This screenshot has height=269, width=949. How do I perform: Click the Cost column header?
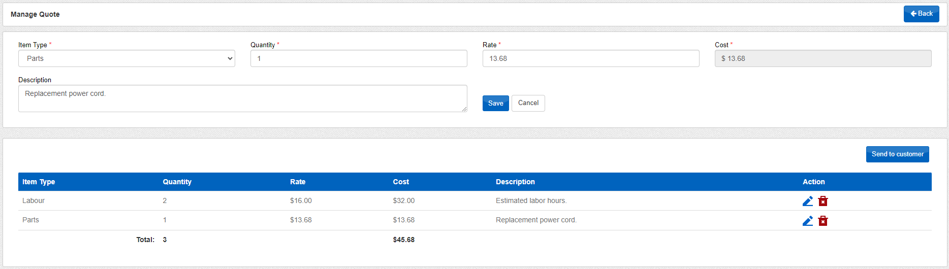401,182
